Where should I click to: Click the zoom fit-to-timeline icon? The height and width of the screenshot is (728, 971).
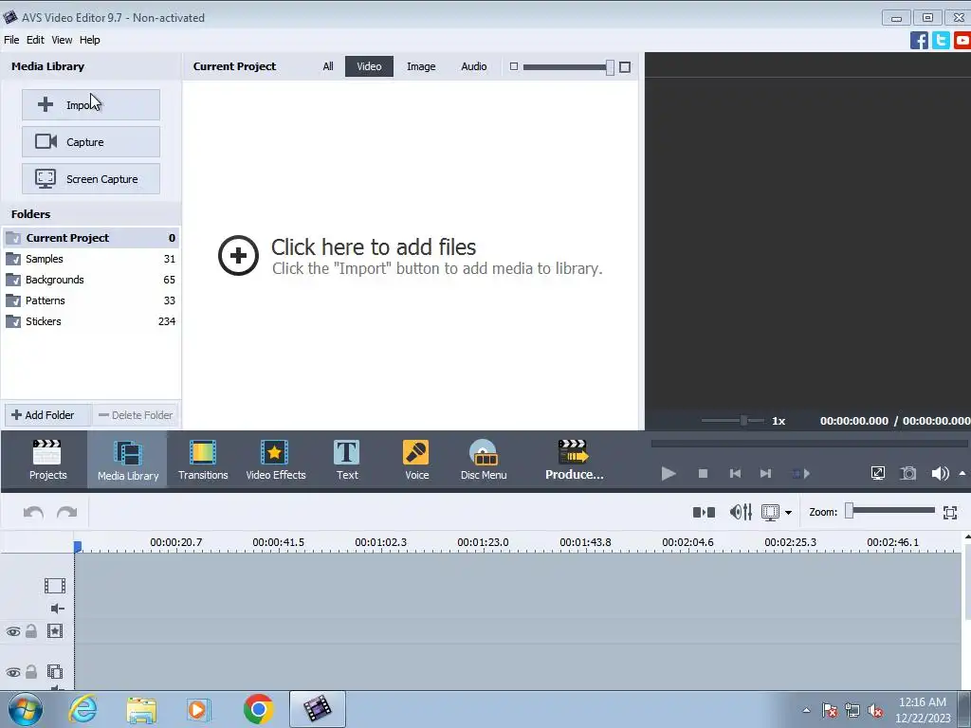tap(950, 513)
